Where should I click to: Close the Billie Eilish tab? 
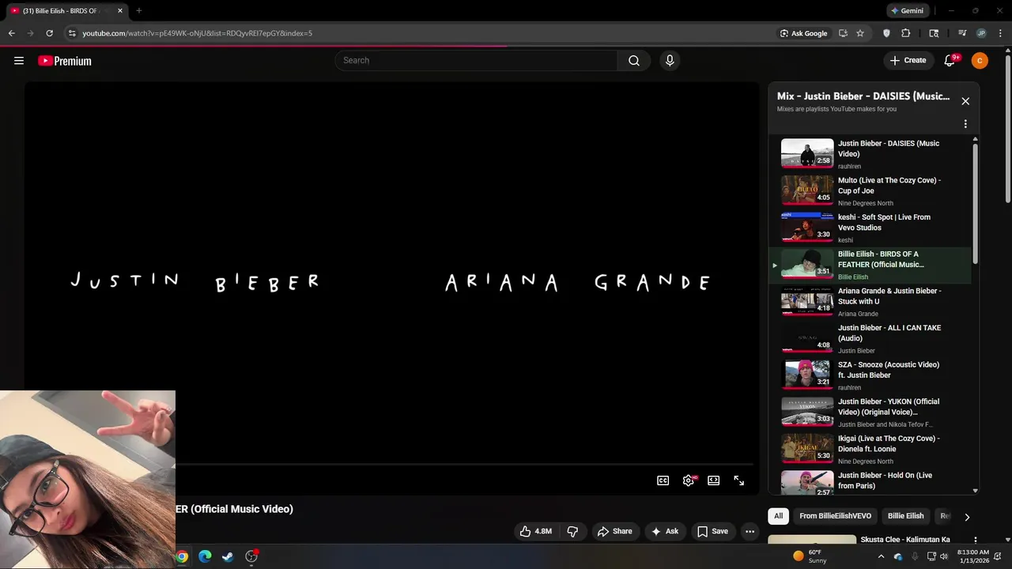tap(120, 11)
